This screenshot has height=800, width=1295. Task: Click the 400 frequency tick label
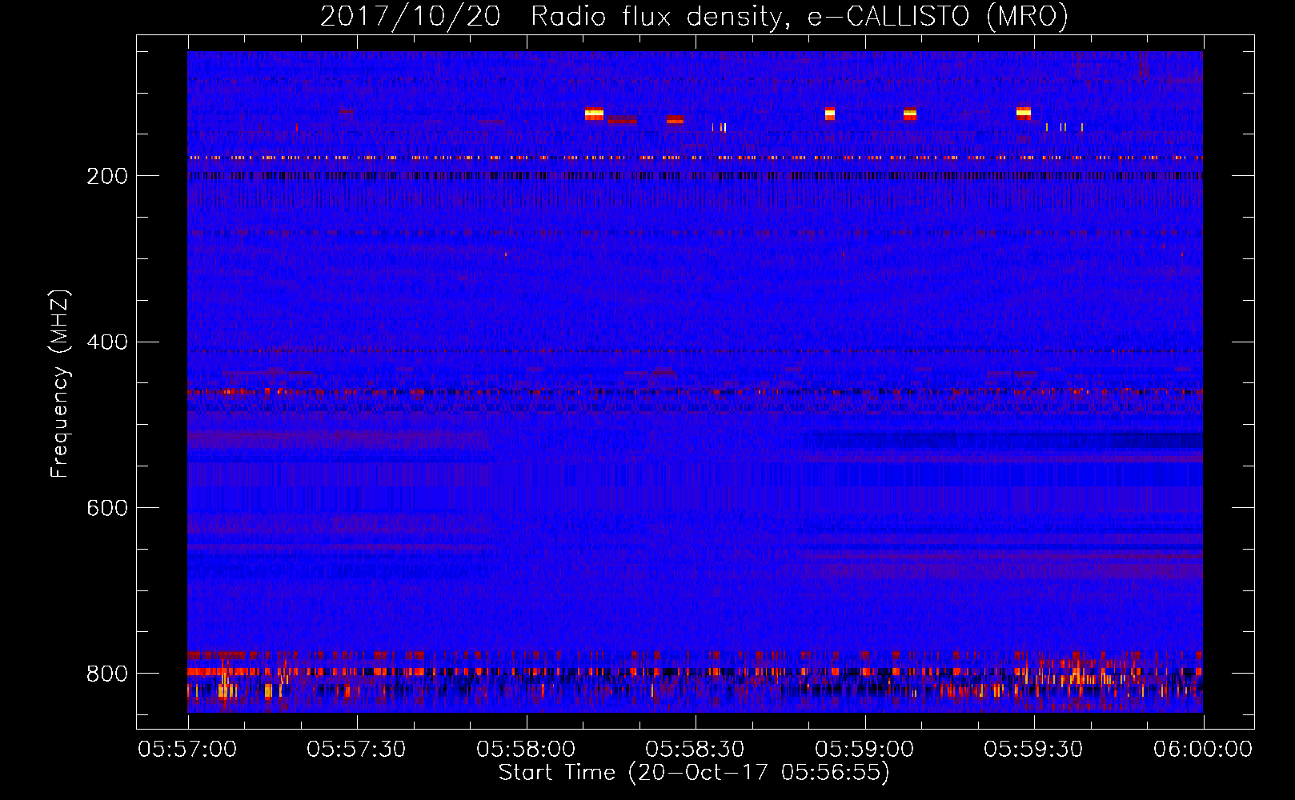107,342
